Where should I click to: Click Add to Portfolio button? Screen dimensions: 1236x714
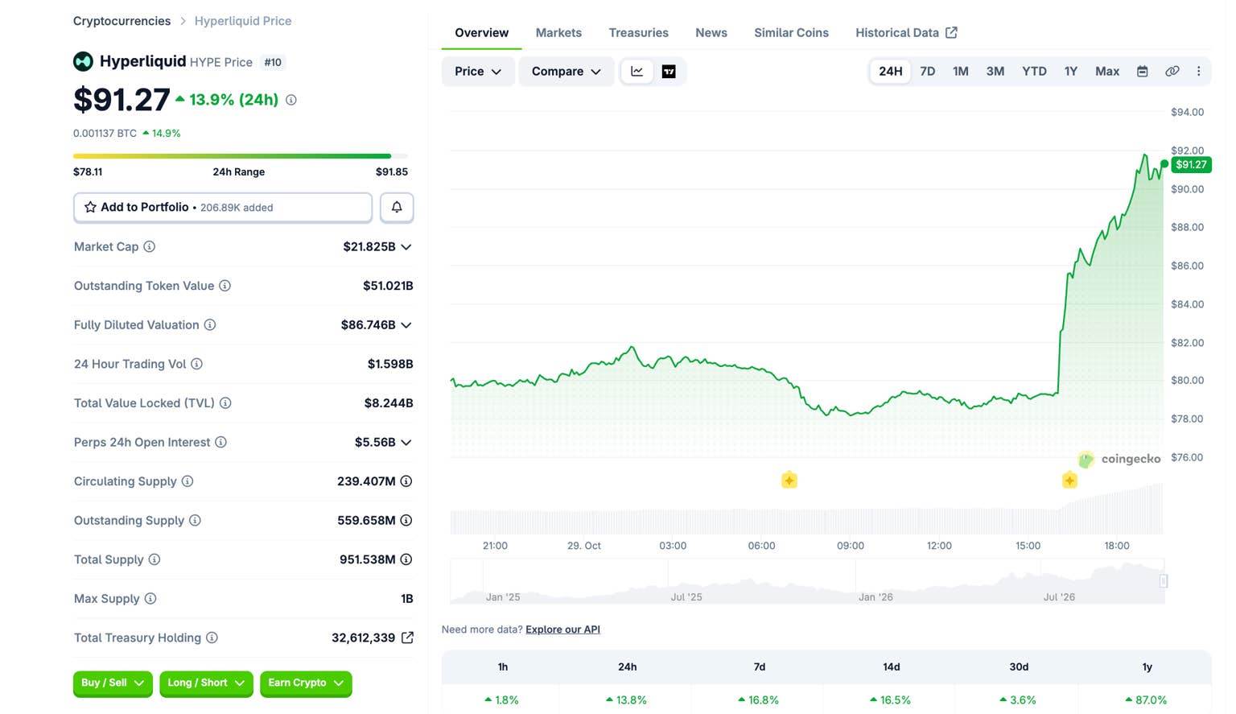tap(223, 207)
